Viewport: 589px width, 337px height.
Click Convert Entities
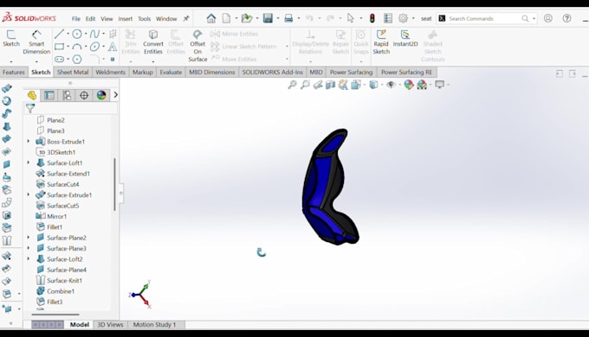[x=153, y=42]
